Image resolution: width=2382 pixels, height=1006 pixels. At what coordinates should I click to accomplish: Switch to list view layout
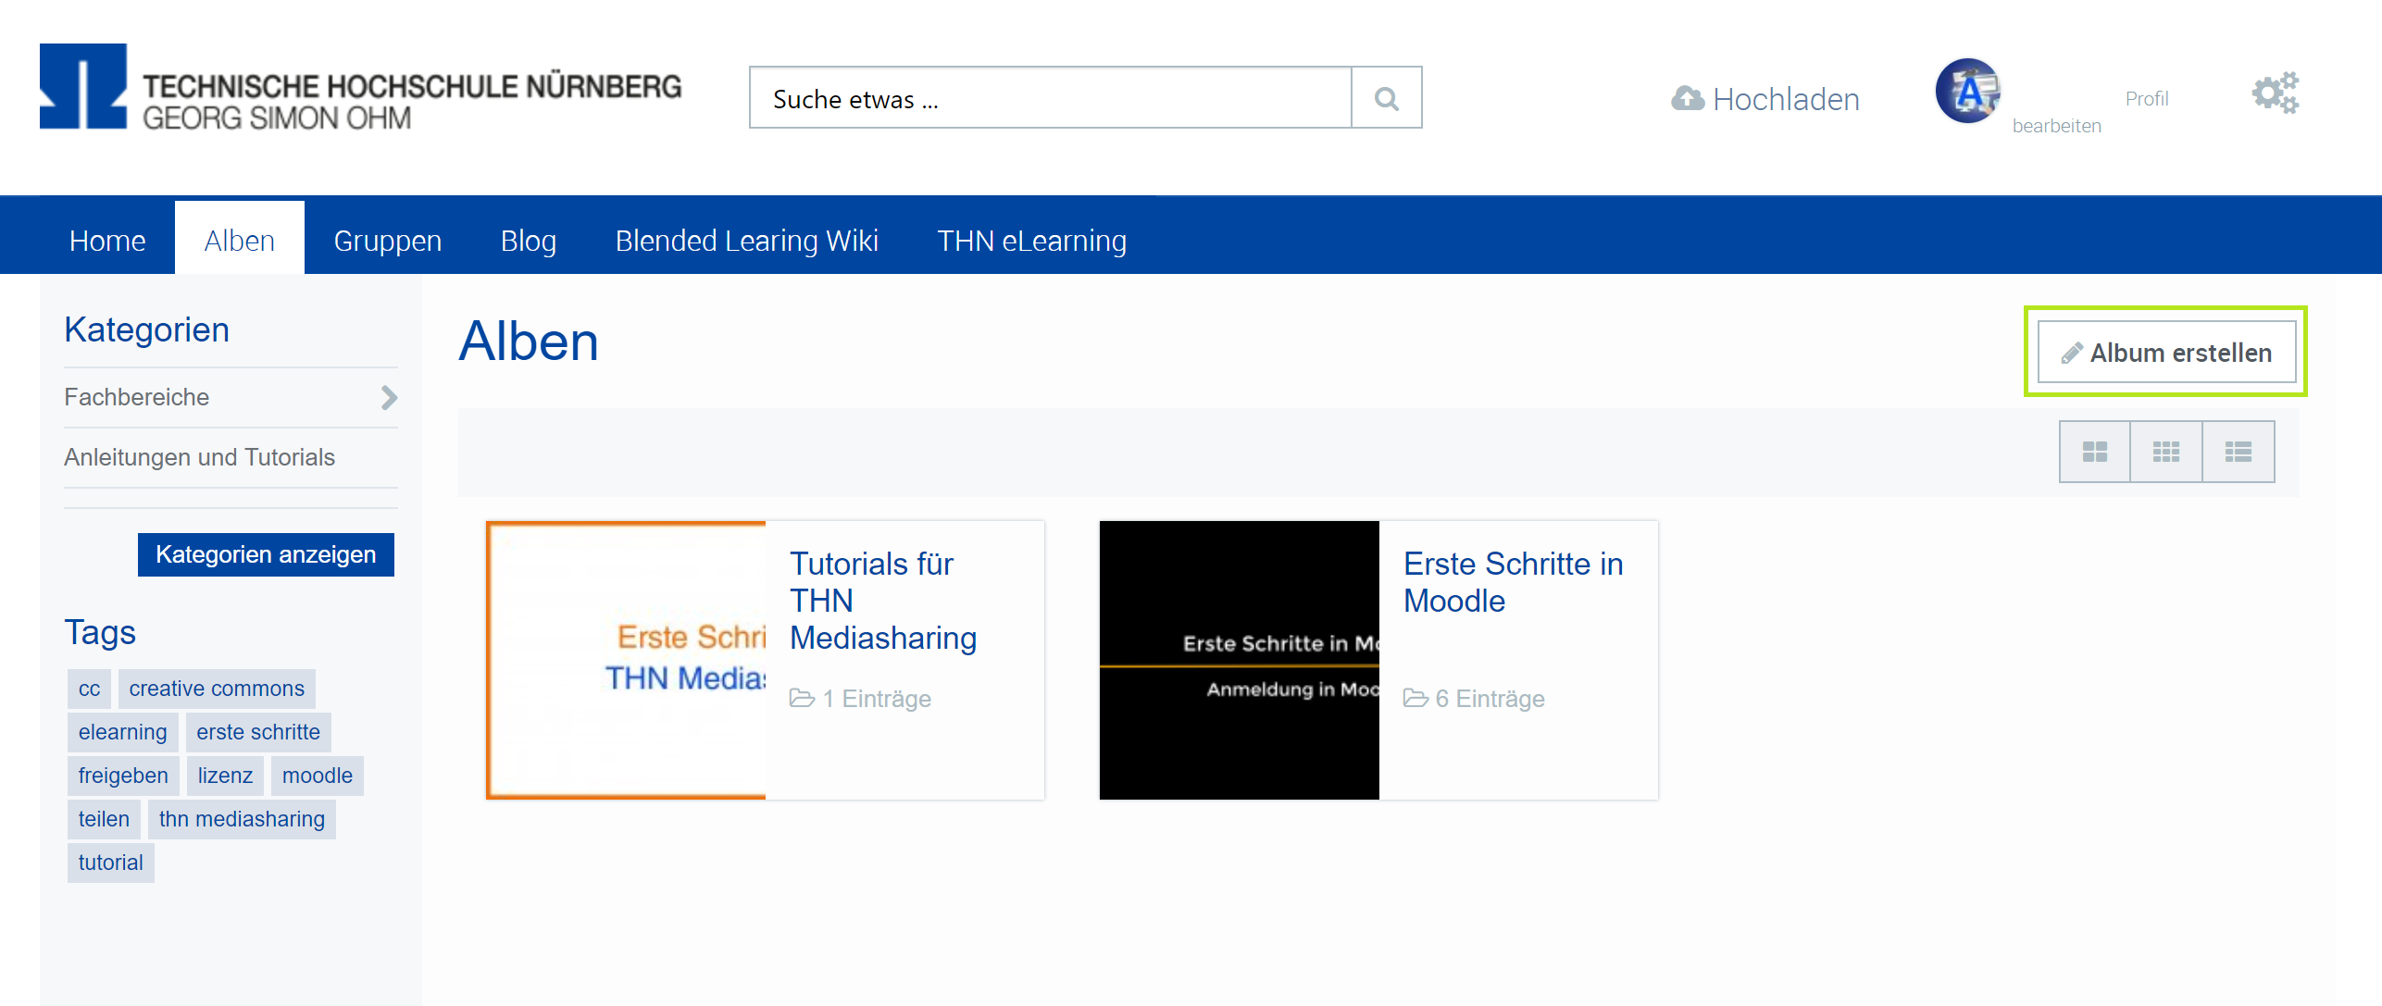2238,452
